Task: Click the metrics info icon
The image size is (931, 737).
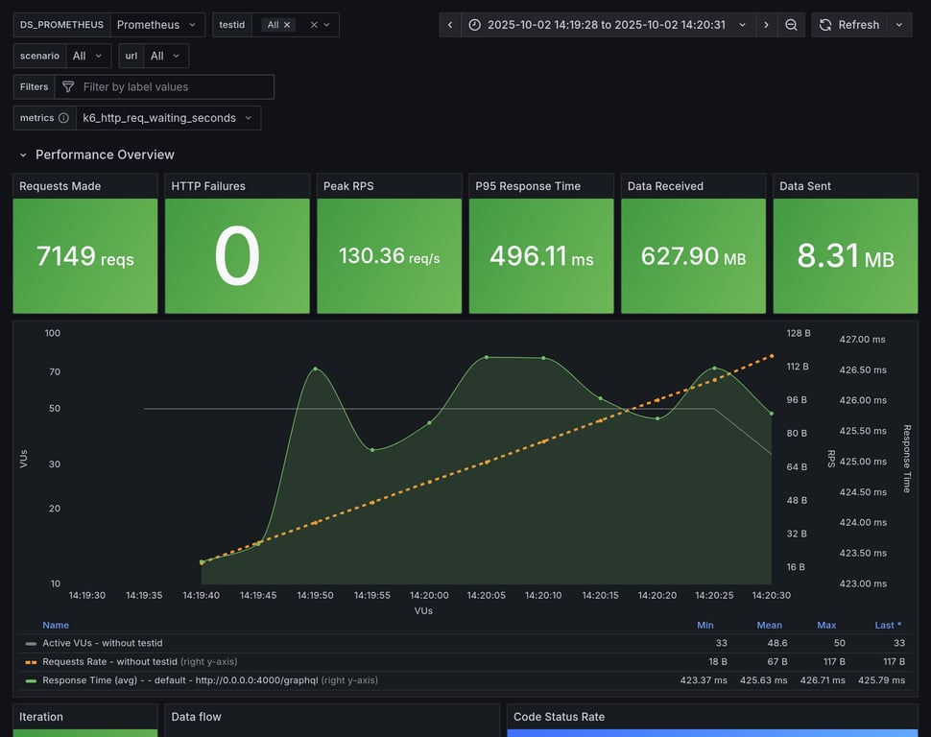Action: pos(63,118)
